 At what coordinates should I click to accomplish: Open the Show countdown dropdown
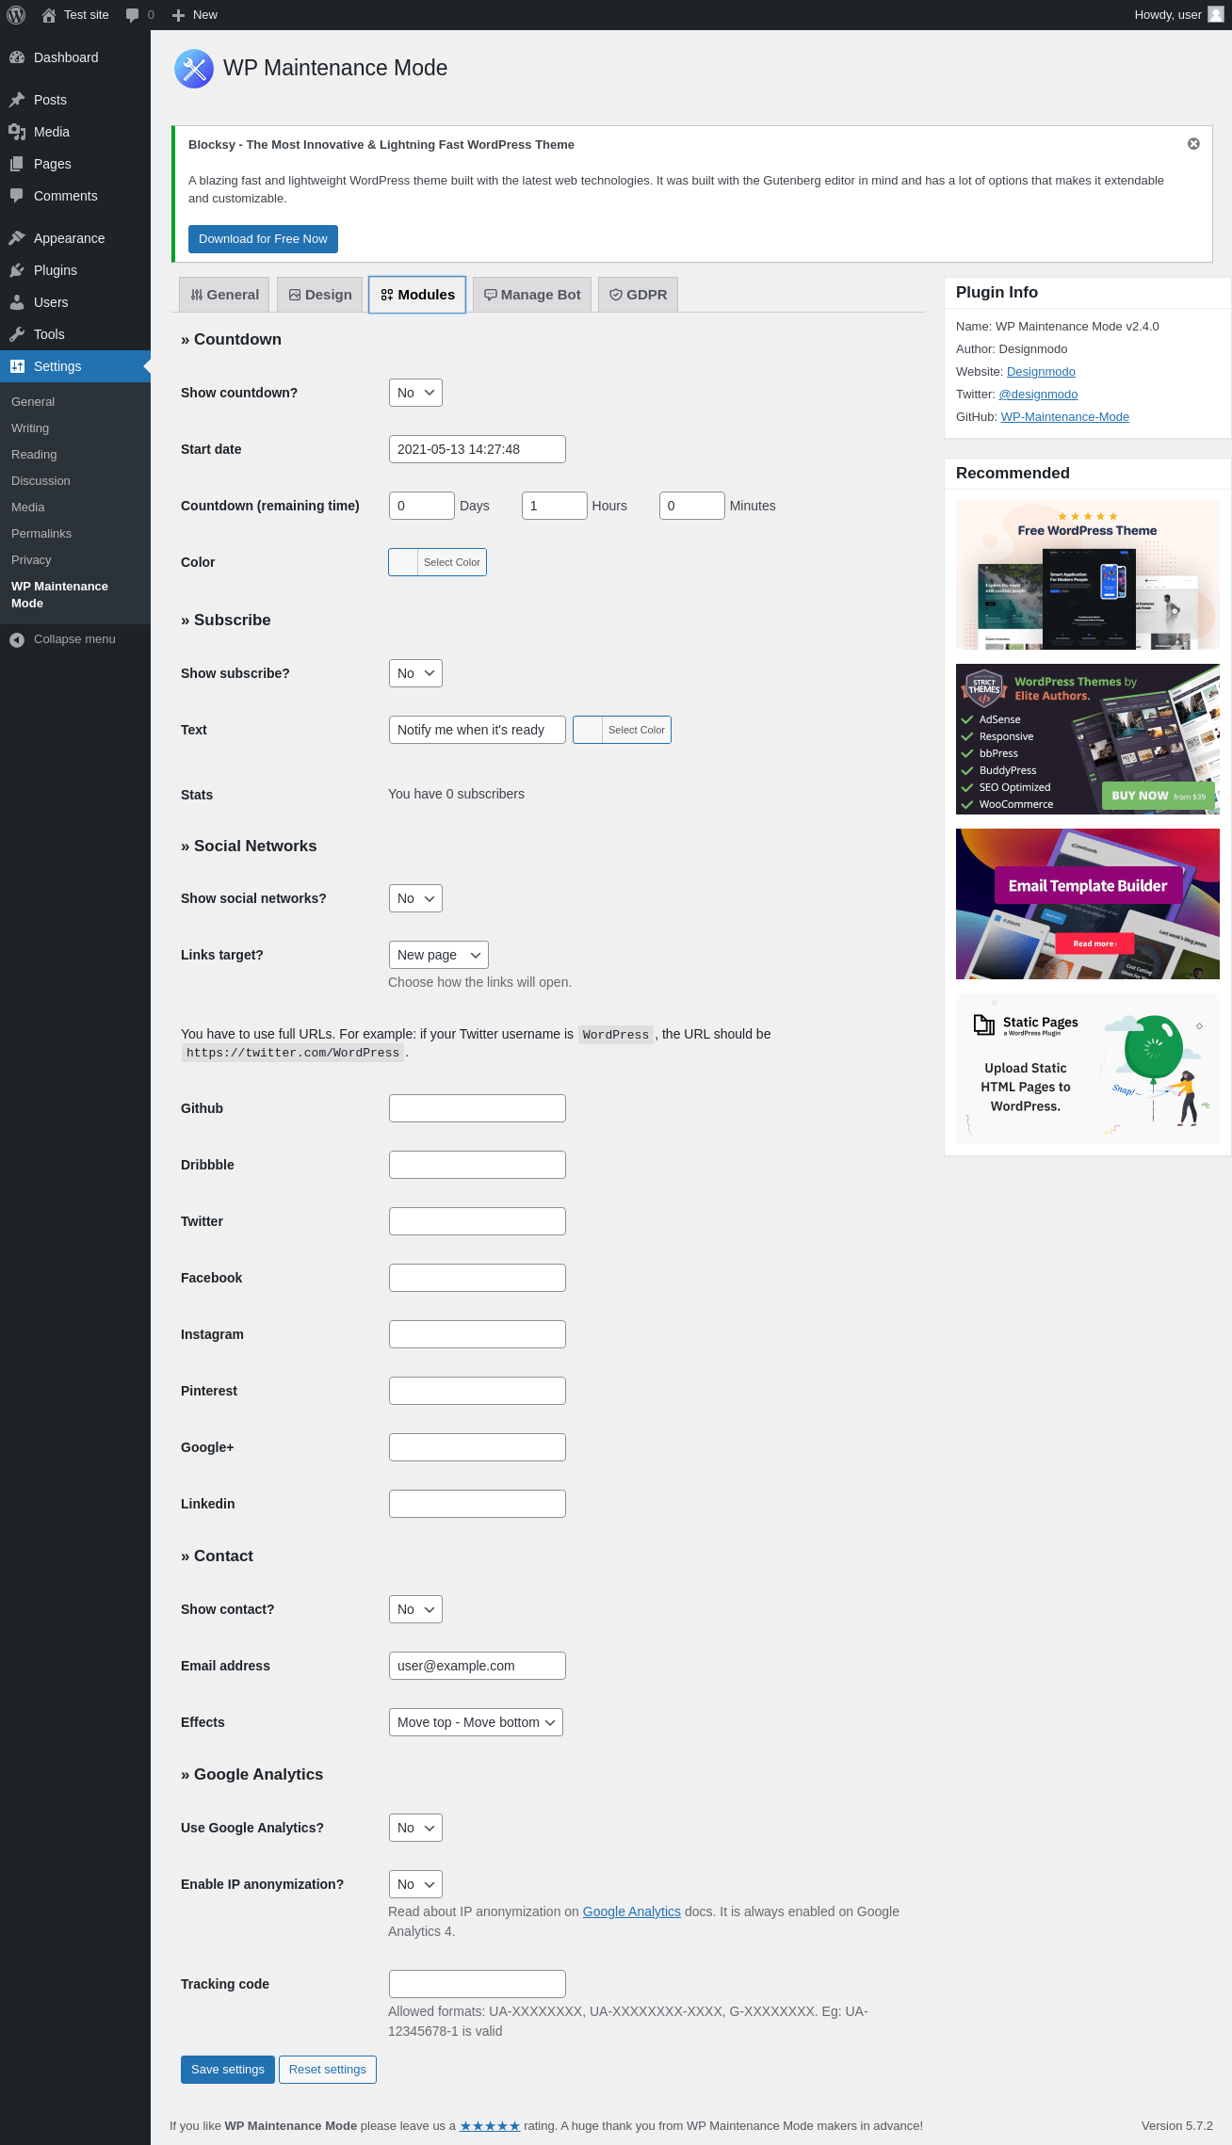[x=415, y=393]
